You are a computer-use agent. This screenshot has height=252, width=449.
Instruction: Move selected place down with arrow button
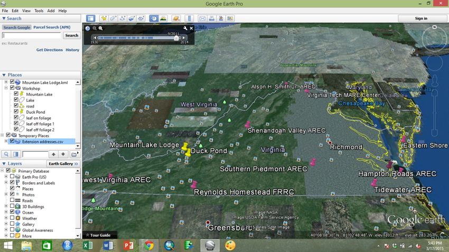(x=63, y=154)
